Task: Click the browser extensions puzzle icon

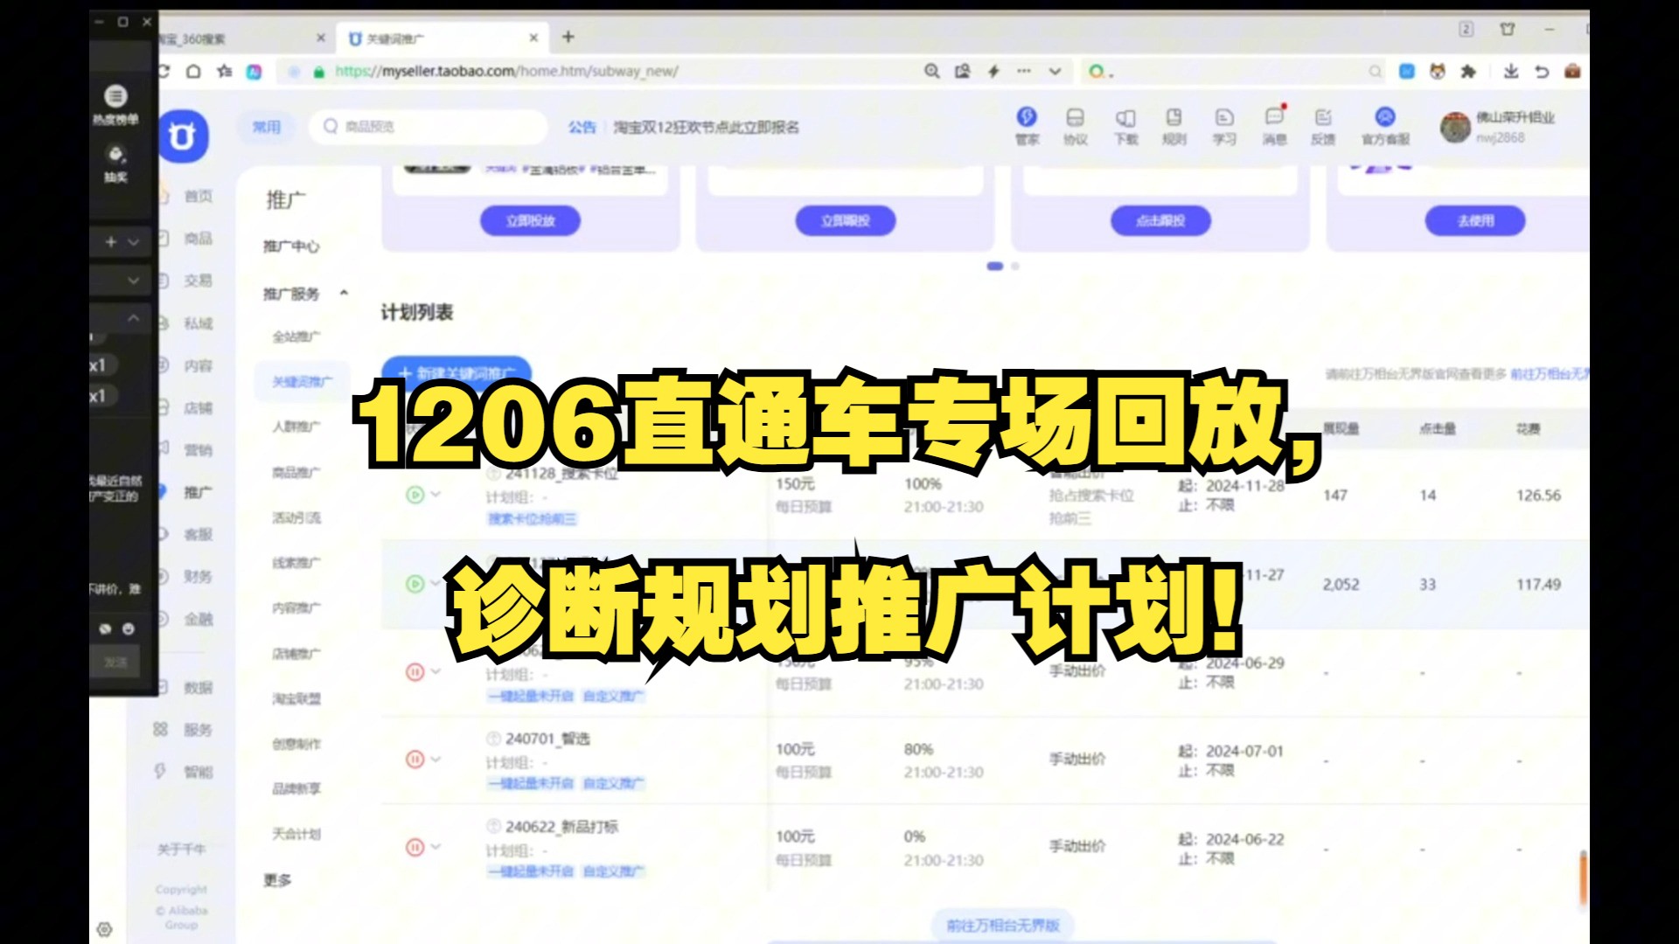Action: [1468, 72]
